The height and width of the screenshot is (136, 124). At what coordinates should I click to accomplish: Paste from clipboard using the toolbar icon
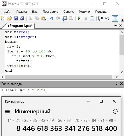43,18
